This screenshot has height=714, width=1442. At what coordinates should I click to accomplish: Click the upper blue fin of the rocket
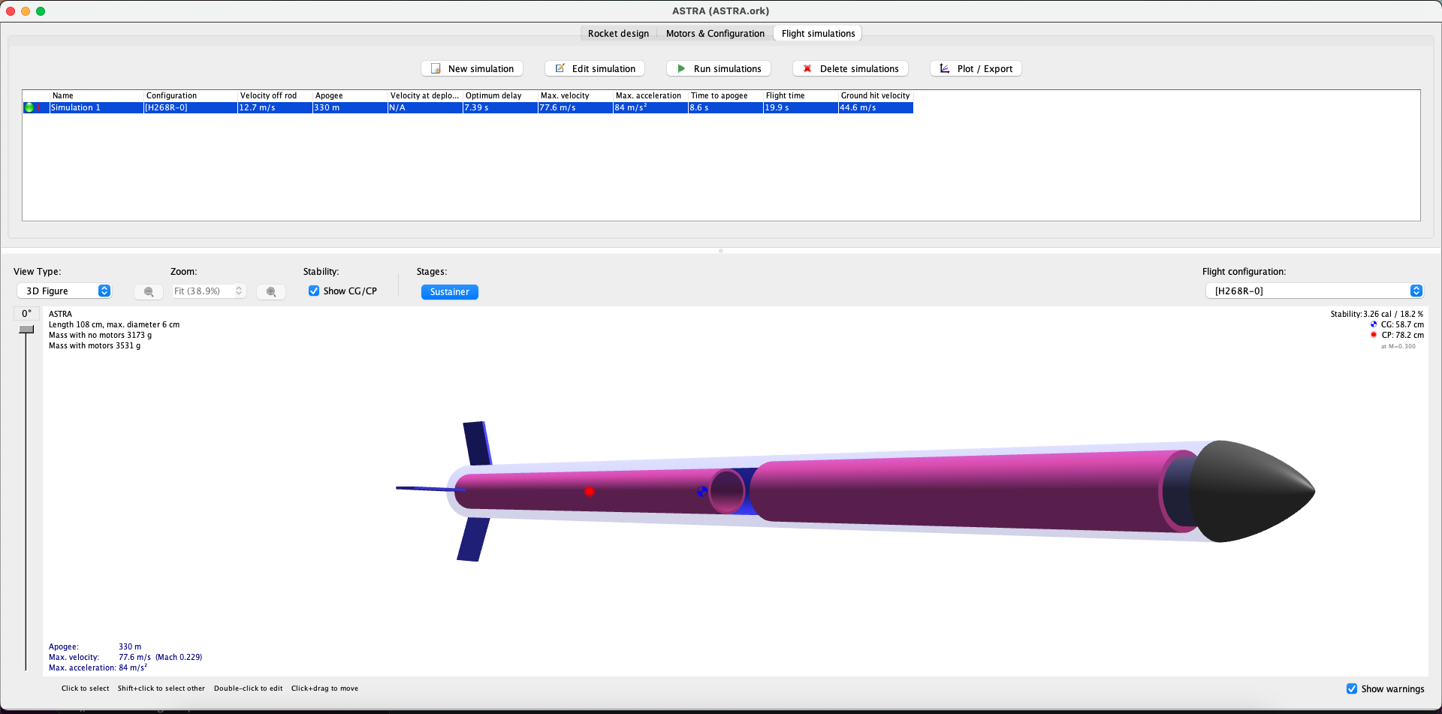click(477, 443)
